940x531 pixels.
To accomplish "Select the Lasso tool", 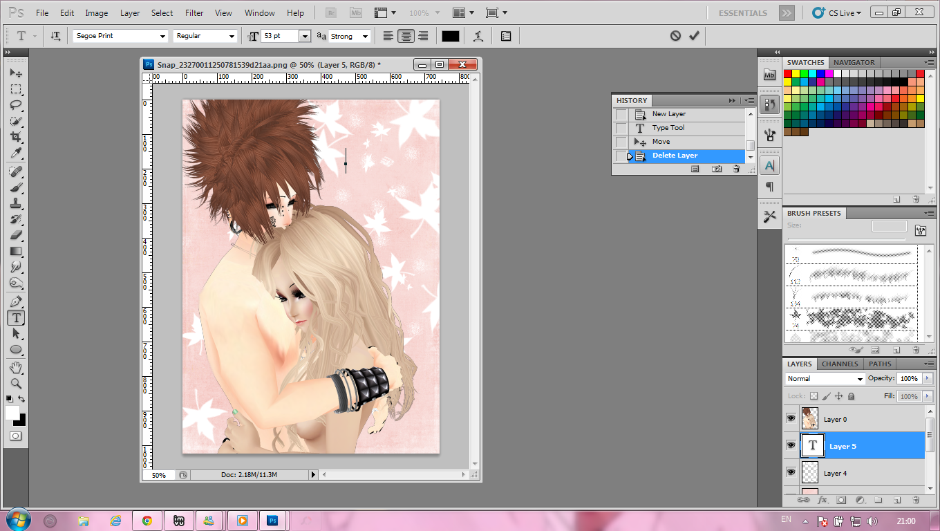I will [16, 105].
